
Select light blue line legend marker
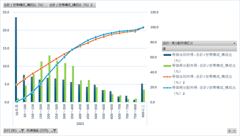coord(167,88)
